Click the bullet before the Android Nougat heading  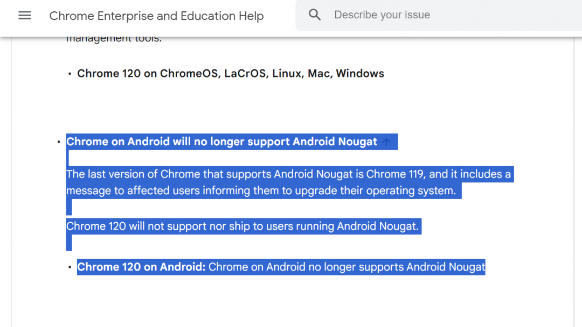point(59,143)
